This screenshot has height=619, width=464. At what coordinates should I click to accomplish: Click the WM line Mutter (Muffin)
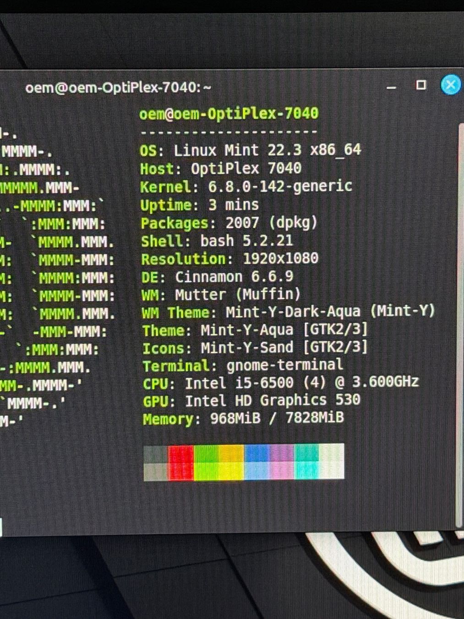tap(221, 294)
